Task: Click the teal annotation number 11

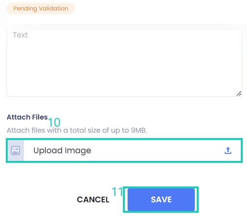Action: tap(117, 191)
